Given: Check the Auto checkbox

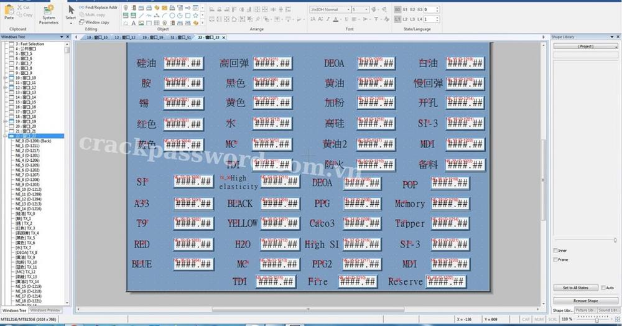Looking at the screenshot, I should pos(603,288).
